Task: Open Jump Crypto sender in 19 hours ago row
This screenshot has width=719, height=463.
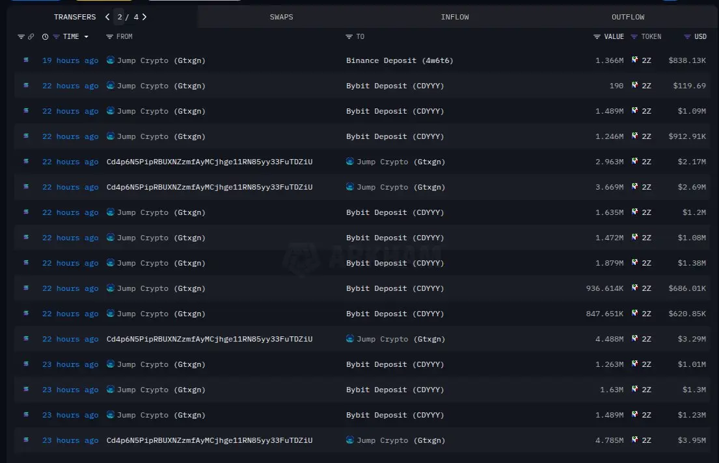Action: [161, 60]
